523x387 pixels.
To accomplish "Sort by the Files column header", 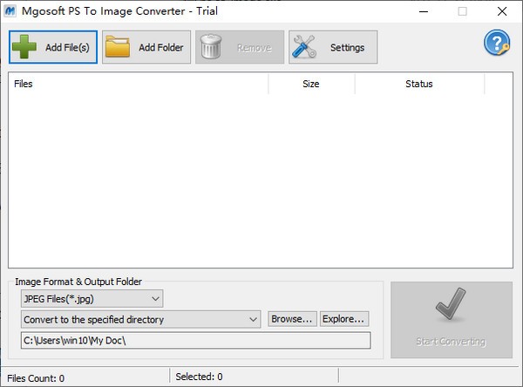I will (139, 84).
